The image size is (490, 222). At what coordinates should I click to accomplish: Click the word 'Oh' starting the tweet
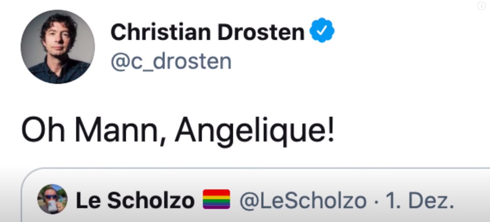[43, 129]
